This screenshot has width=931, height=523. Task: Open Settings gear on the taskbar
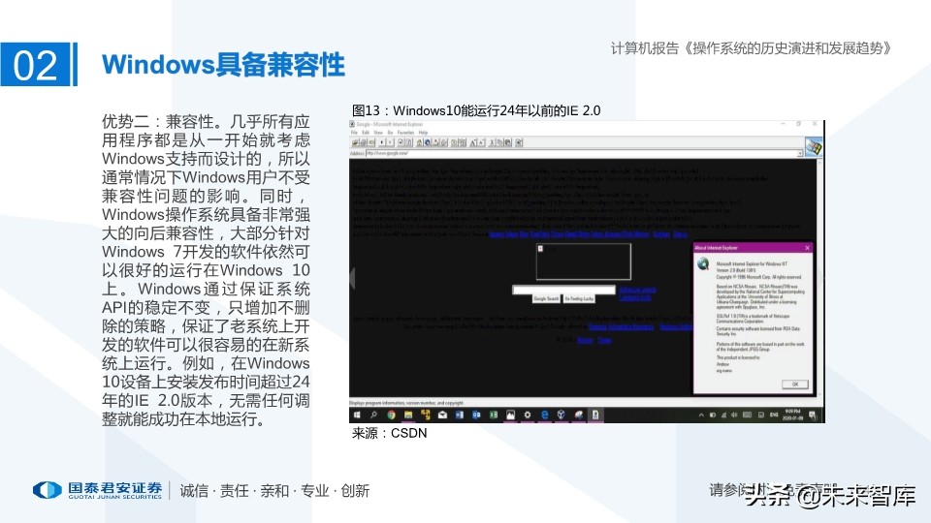point(528,415)
